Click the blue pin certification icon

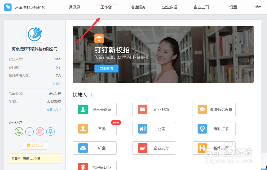[50, 132]
